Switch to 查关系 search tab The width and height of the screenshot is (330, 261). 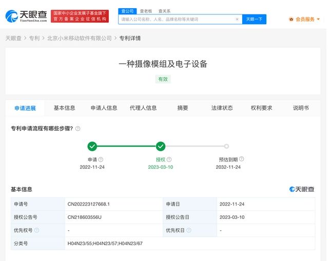(164, 11)
